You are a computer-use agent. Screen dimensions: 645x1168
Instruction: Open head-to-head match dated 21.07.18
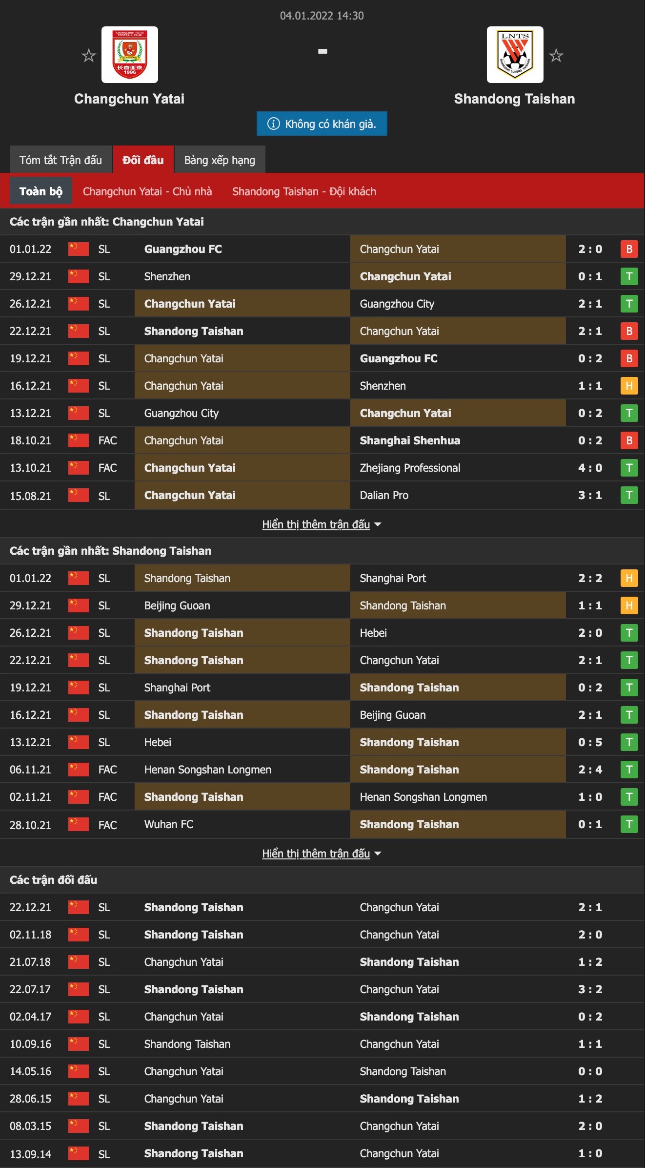click(x=322, y=962)
